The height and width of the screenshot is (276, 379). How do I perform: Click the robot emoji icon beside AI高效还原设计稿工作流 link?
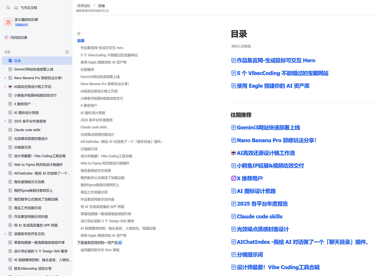(x=234, y=153)
